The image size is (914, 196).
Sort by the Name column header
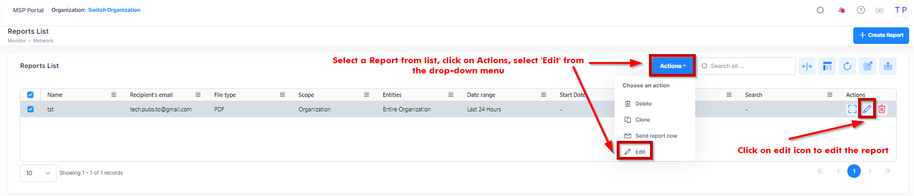pos(55,95)
